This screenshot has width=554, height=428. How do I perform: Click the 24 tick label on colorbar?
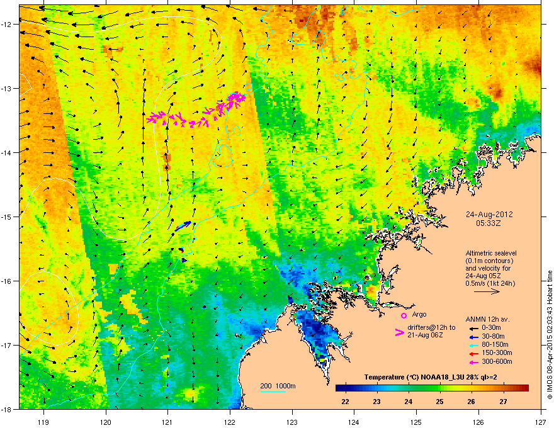[408, 402]
